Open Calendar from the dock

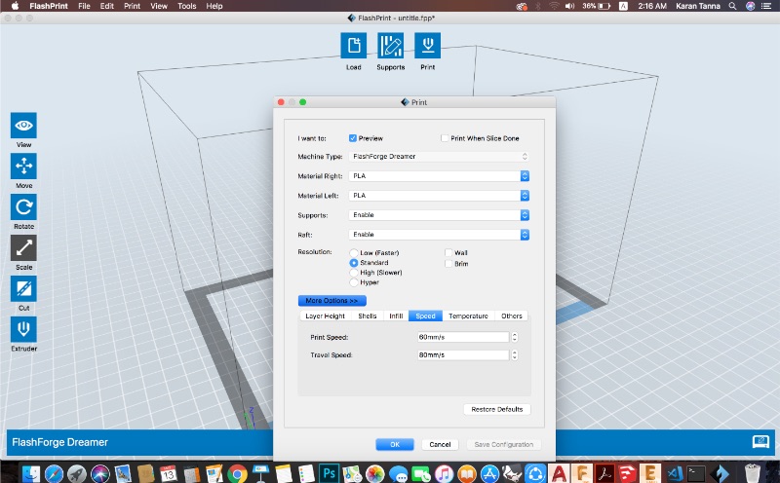point(168,473)
